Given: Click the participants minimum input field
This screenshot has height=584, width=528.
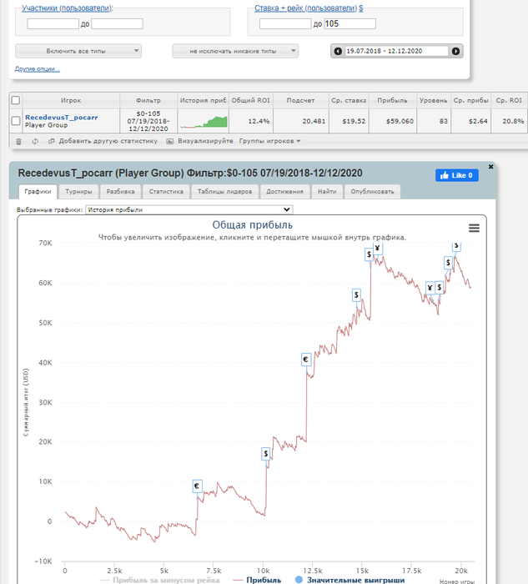Looking at the screenshot, I should (53, 24).
